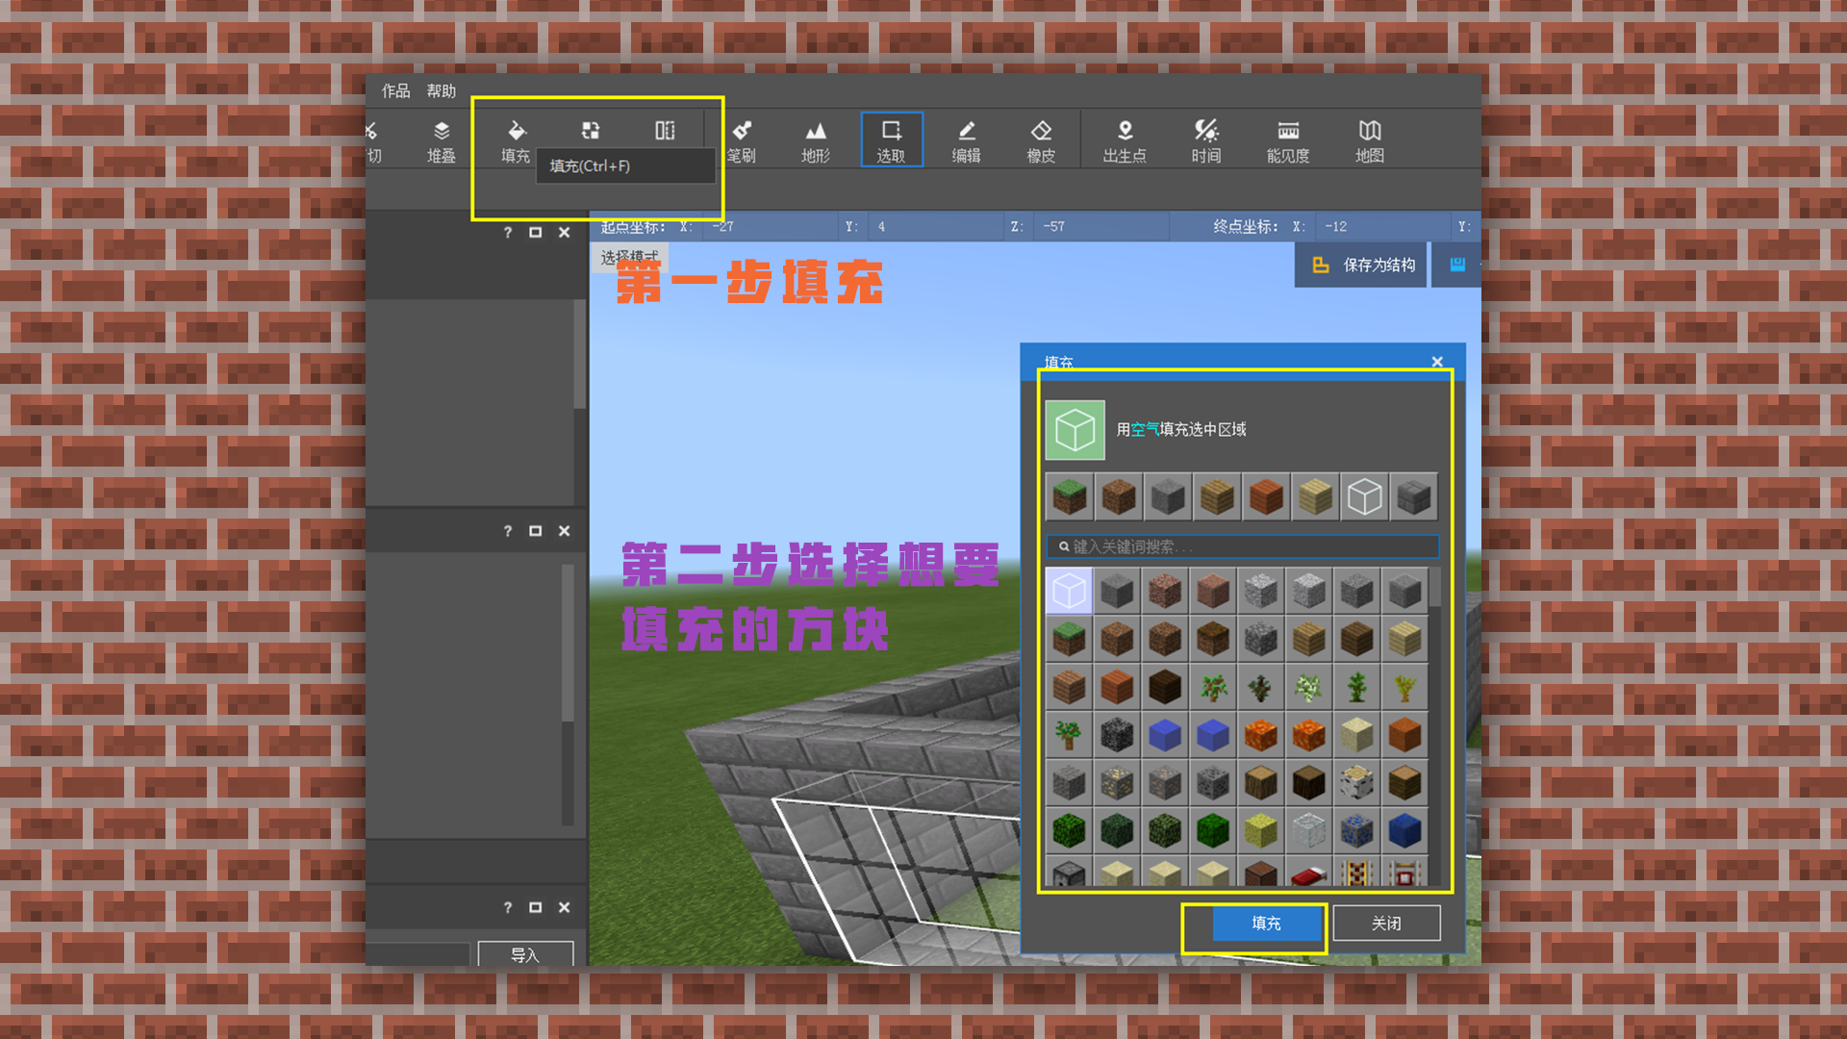The width and height of the screenshot is (1847, 1039).
Task: Select the red bed item
Action: coord(1308,872)
